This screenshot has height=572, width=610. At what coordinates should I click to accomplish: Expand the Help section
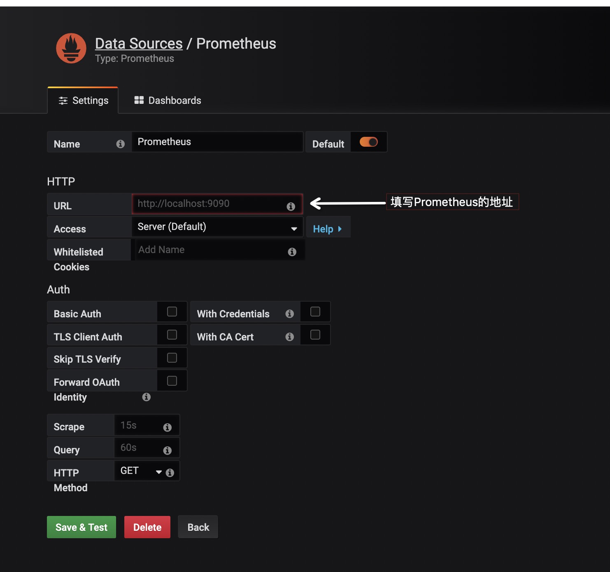(x=328, y=228)
